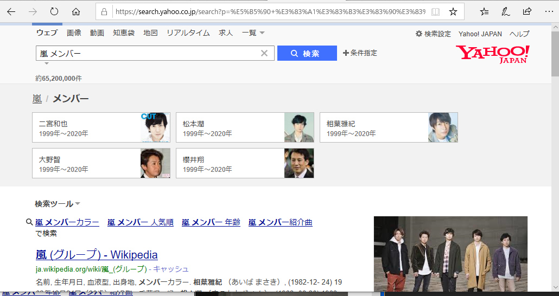Open the 二宮和也 member card
This screenshot has height=296, width=559.
(x=101, y=127)
